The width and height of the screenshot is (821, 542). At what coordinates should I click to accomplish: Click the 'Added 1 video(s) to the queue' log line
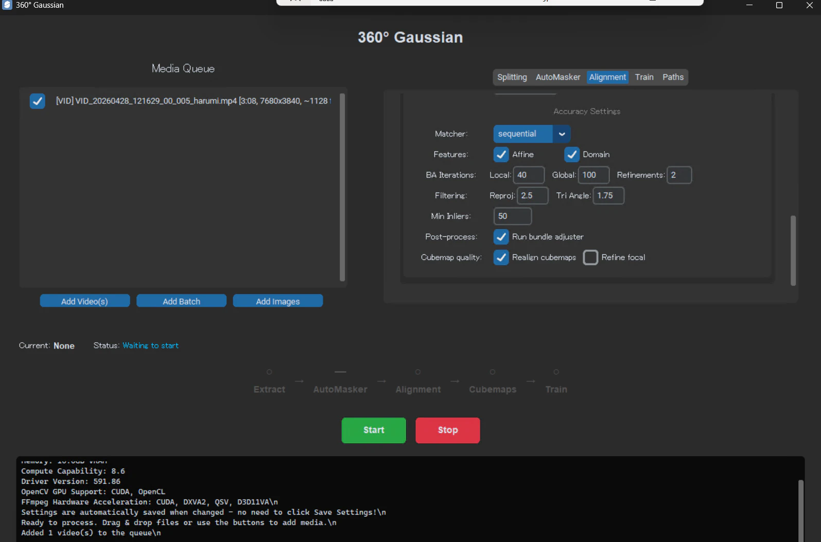point(91,533)
